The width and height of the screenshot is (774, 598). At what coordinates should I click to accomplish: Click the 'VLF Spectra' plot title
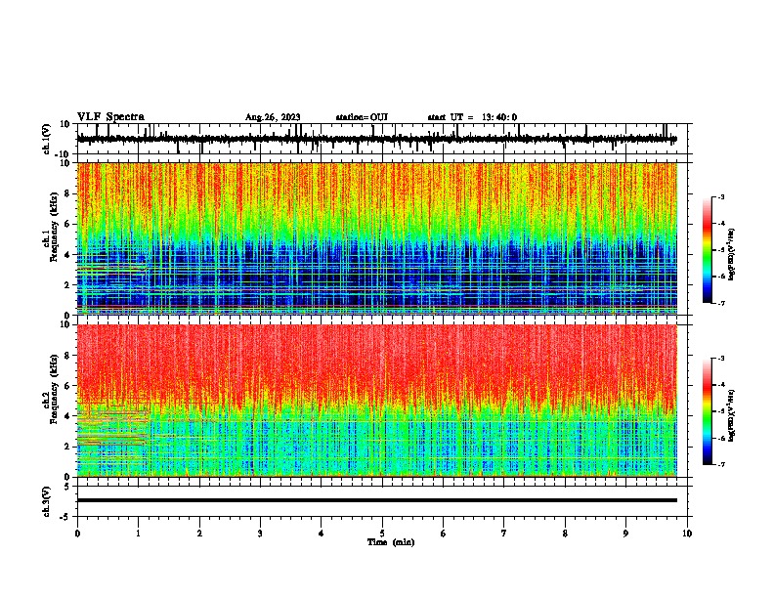[110, 117]
